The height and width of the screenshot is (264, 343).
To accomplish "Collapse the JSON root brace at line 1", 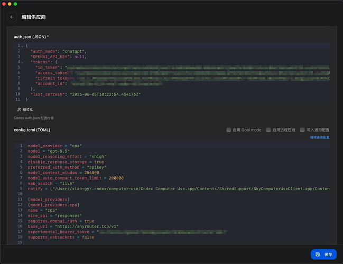I will point(22,46).
